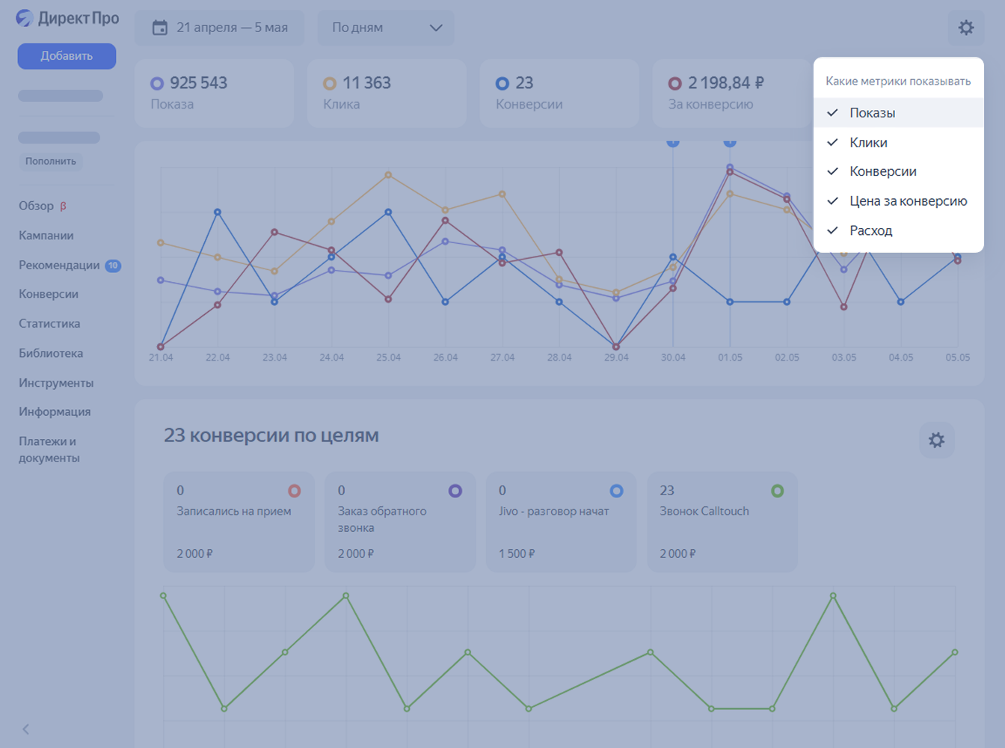Click the Конверсии blue circle indicator

click(502, 84)
